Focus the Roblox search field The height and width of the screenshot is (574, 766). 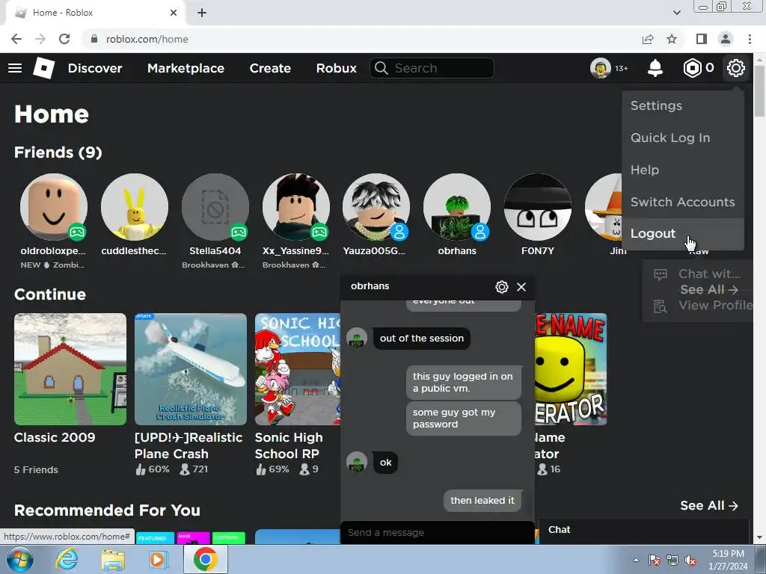(x=432, y=68)
